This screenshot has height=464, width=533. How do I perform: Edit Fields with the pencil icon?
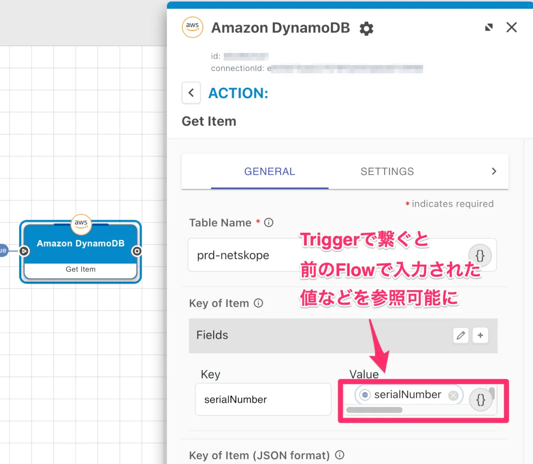(461, 335)
